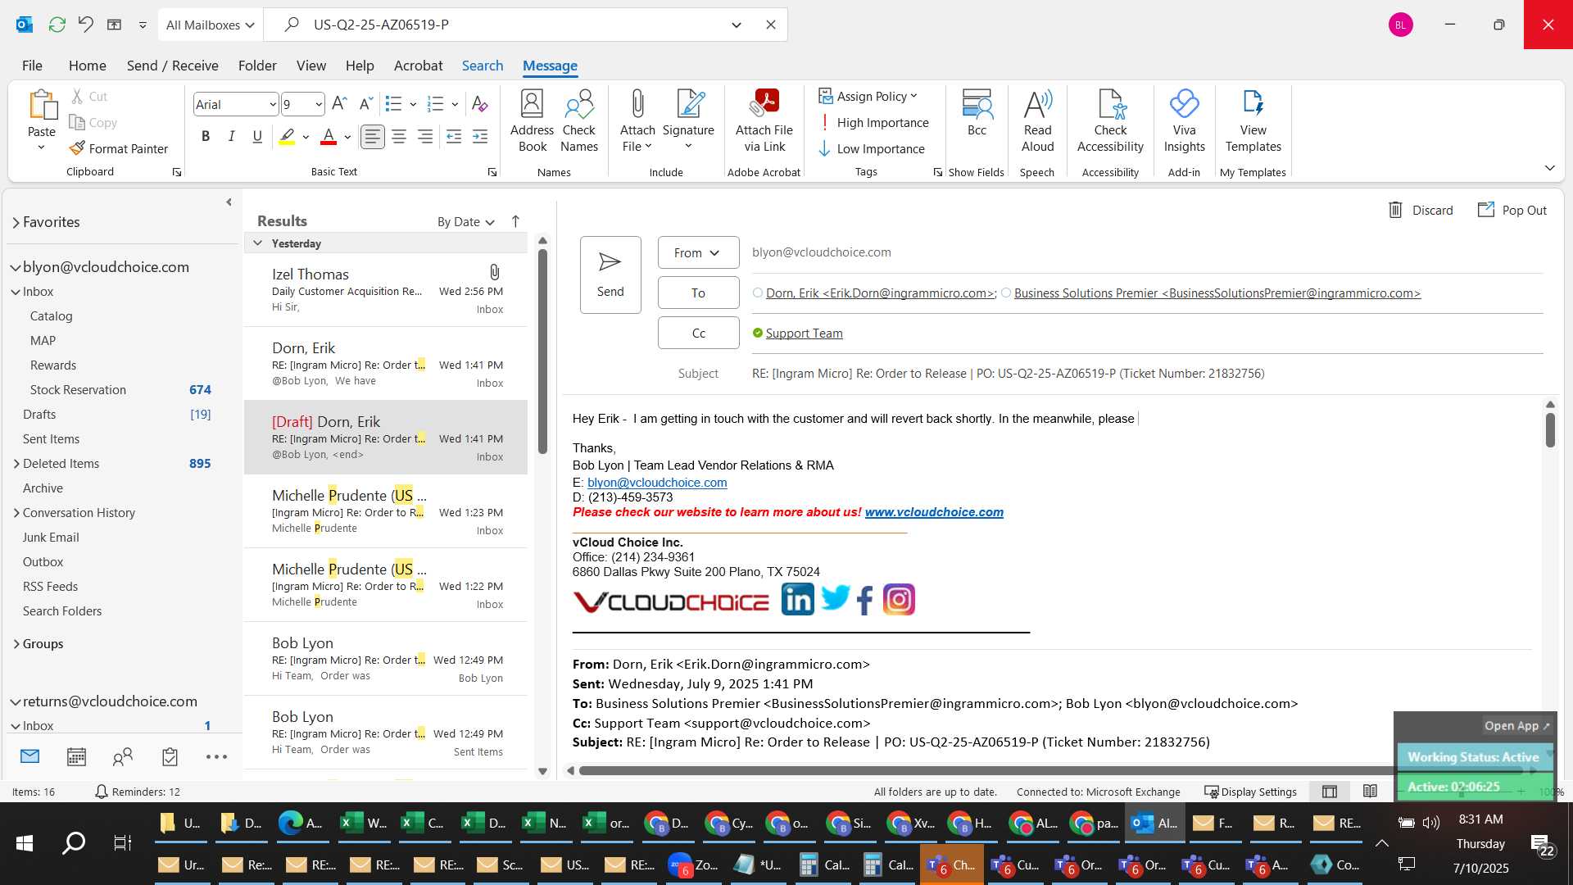Show the Bcc field

tap(977, 113)
